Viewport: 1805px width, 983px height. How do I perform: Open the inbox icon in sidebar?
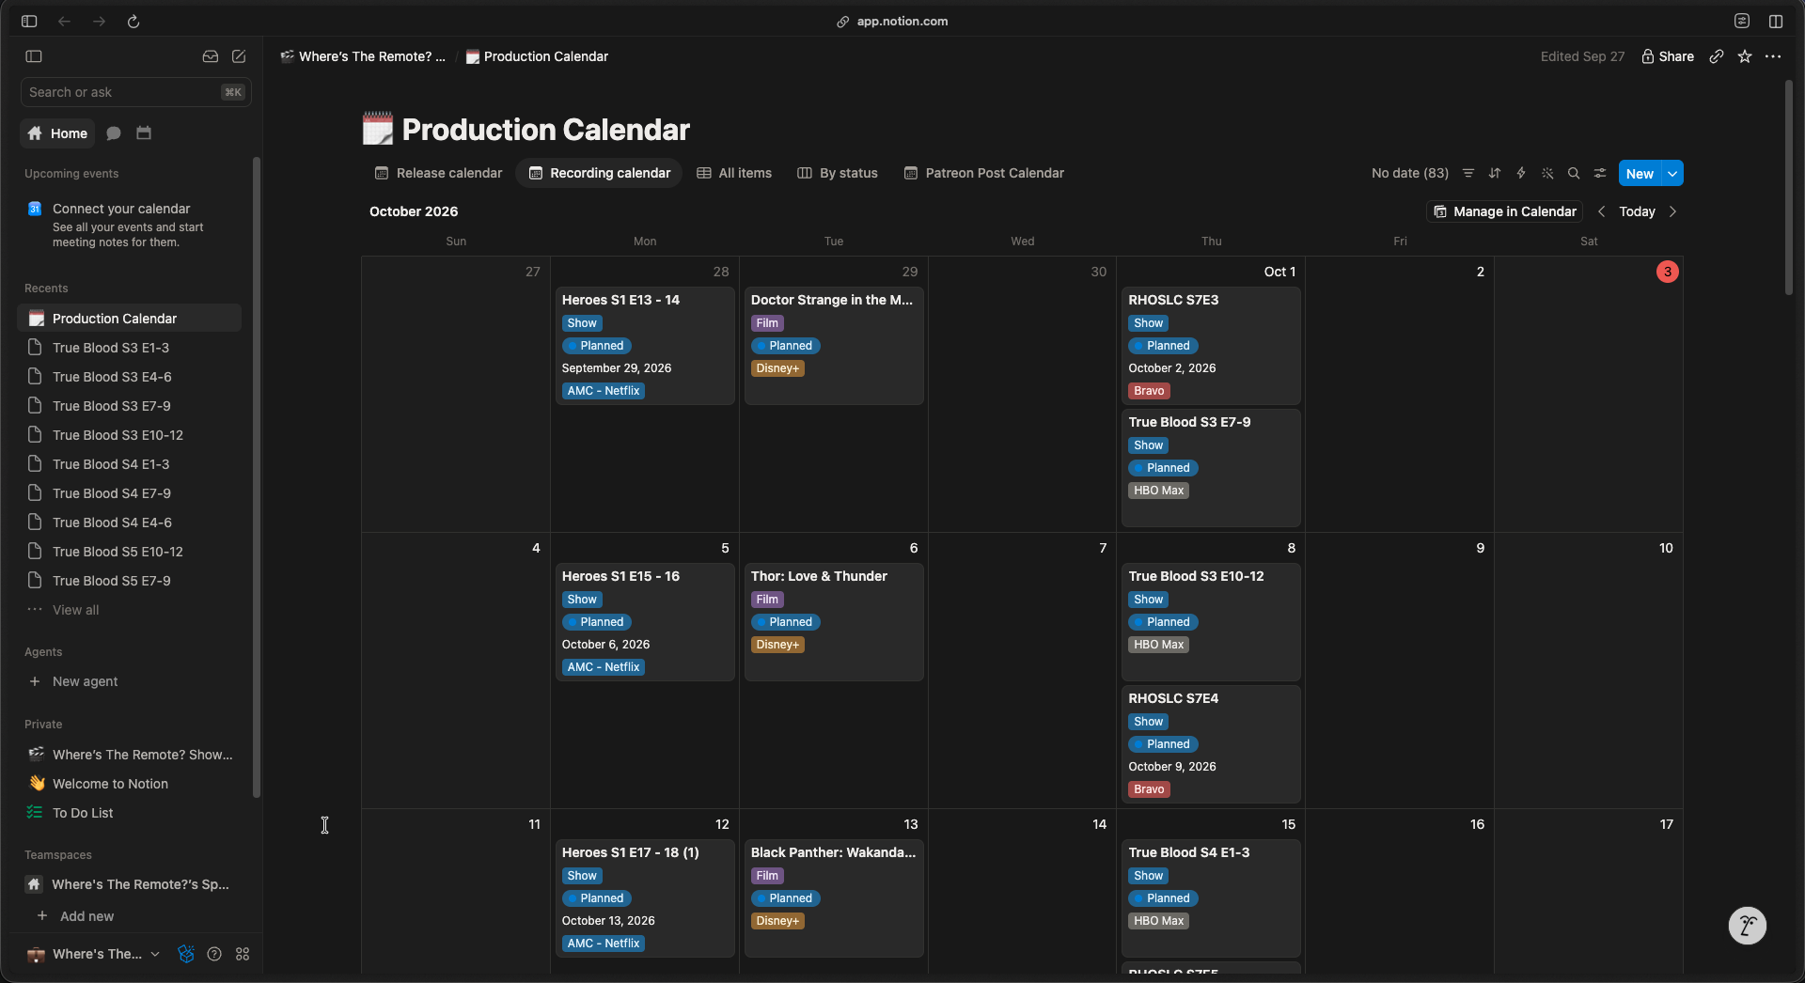pyautogui.click(x=211, y=56)
